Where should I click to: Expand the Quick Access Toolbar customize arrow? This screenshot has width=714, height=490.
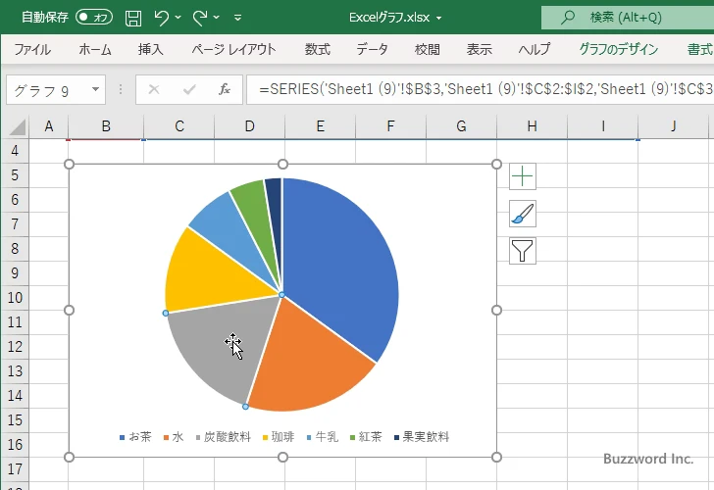[x=241, y=18]
